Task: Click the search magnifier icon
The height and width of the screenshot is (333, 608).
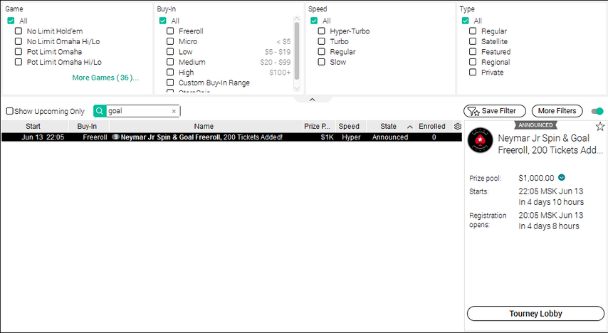Action: click(x=100, y=111)
